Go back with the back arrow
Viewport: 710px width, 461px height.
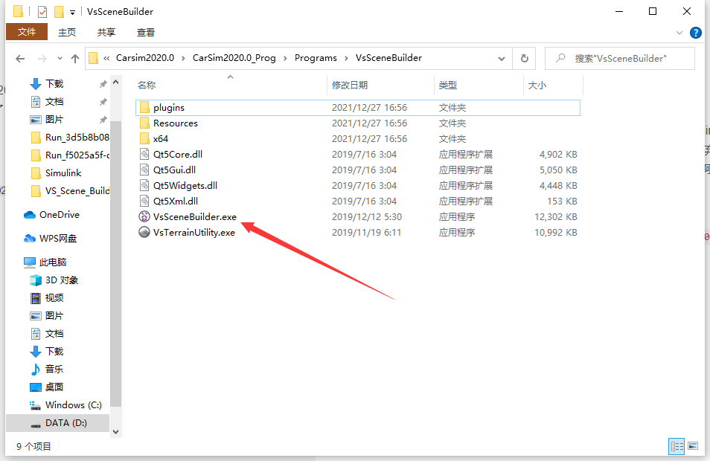(20, 58)
